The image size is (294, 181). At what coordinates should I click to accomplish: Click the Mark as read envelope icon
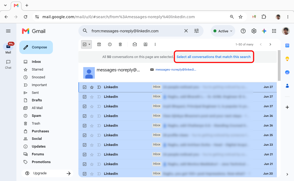[x=135, y=44]
